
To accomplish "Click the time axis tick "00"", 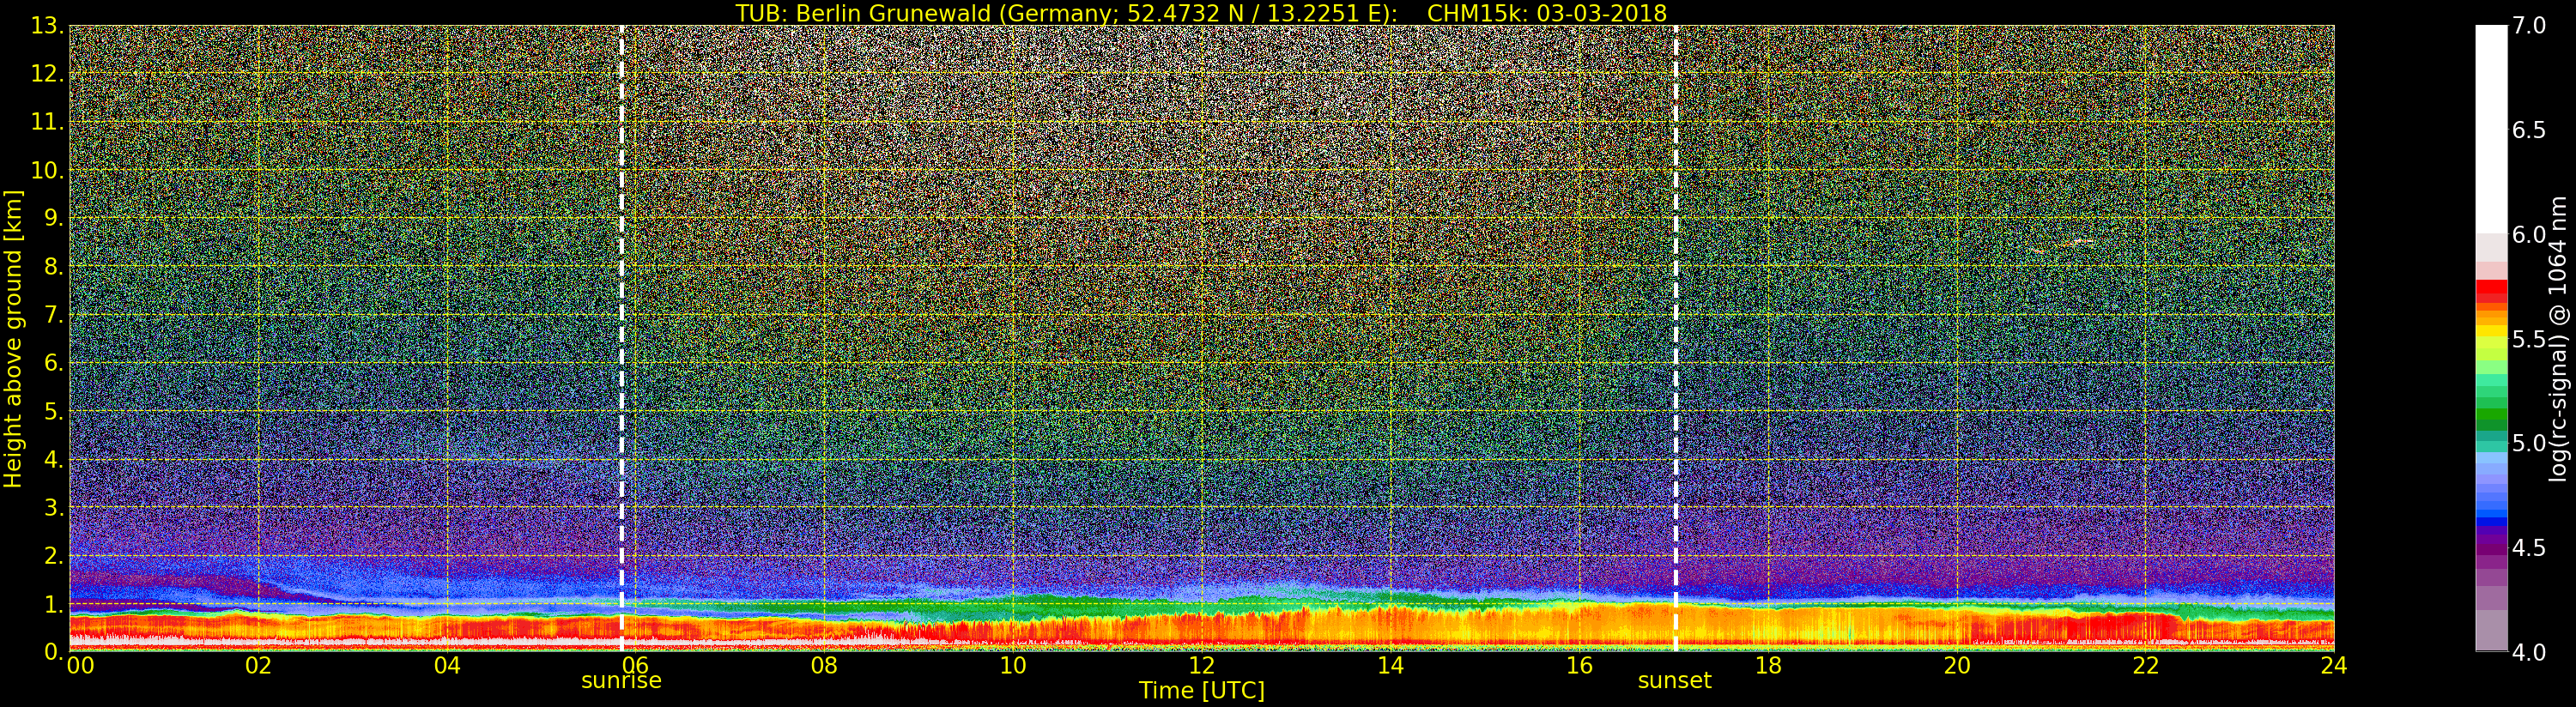I will [x=80, y=666].
